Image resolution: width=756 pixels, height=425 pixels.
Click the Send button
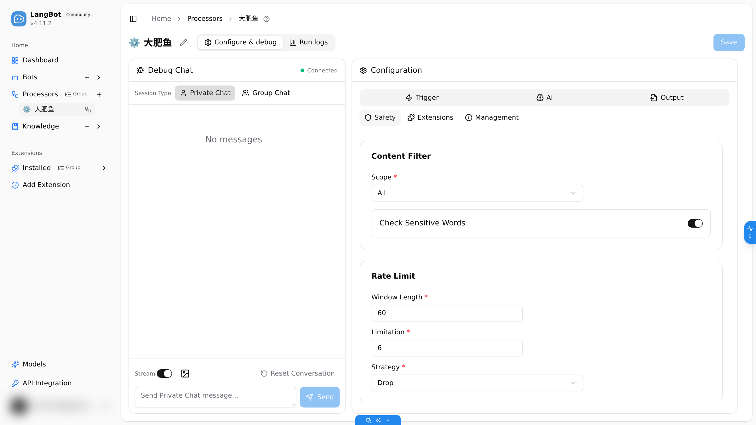[320, 397]
